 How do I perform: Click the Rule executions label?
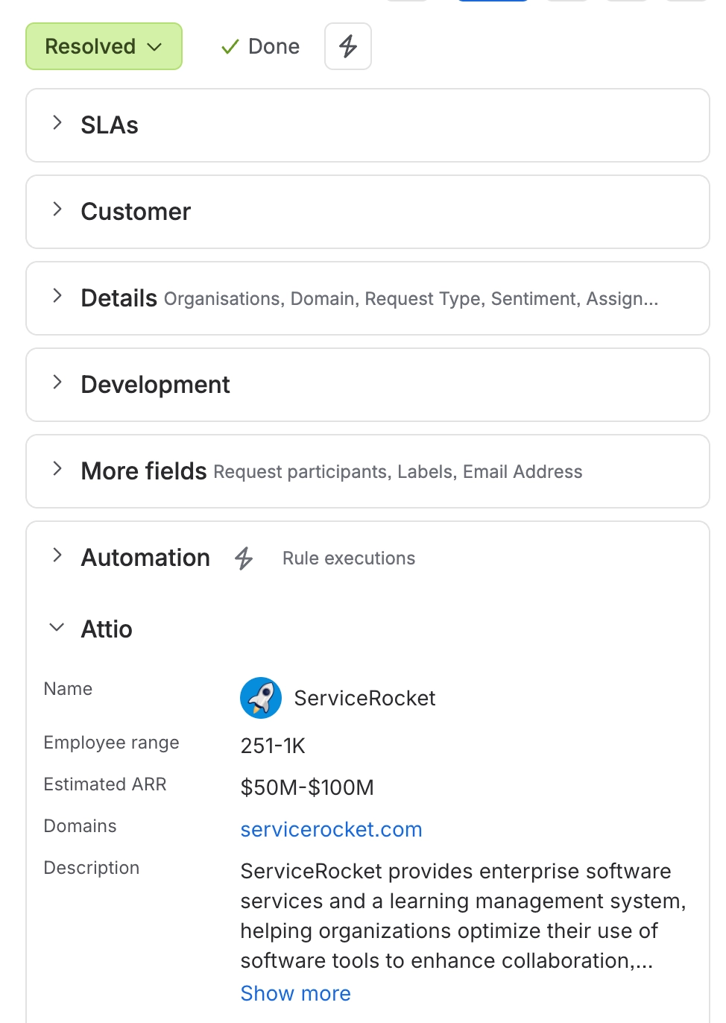pyautogui.click(x=349, y=558)
